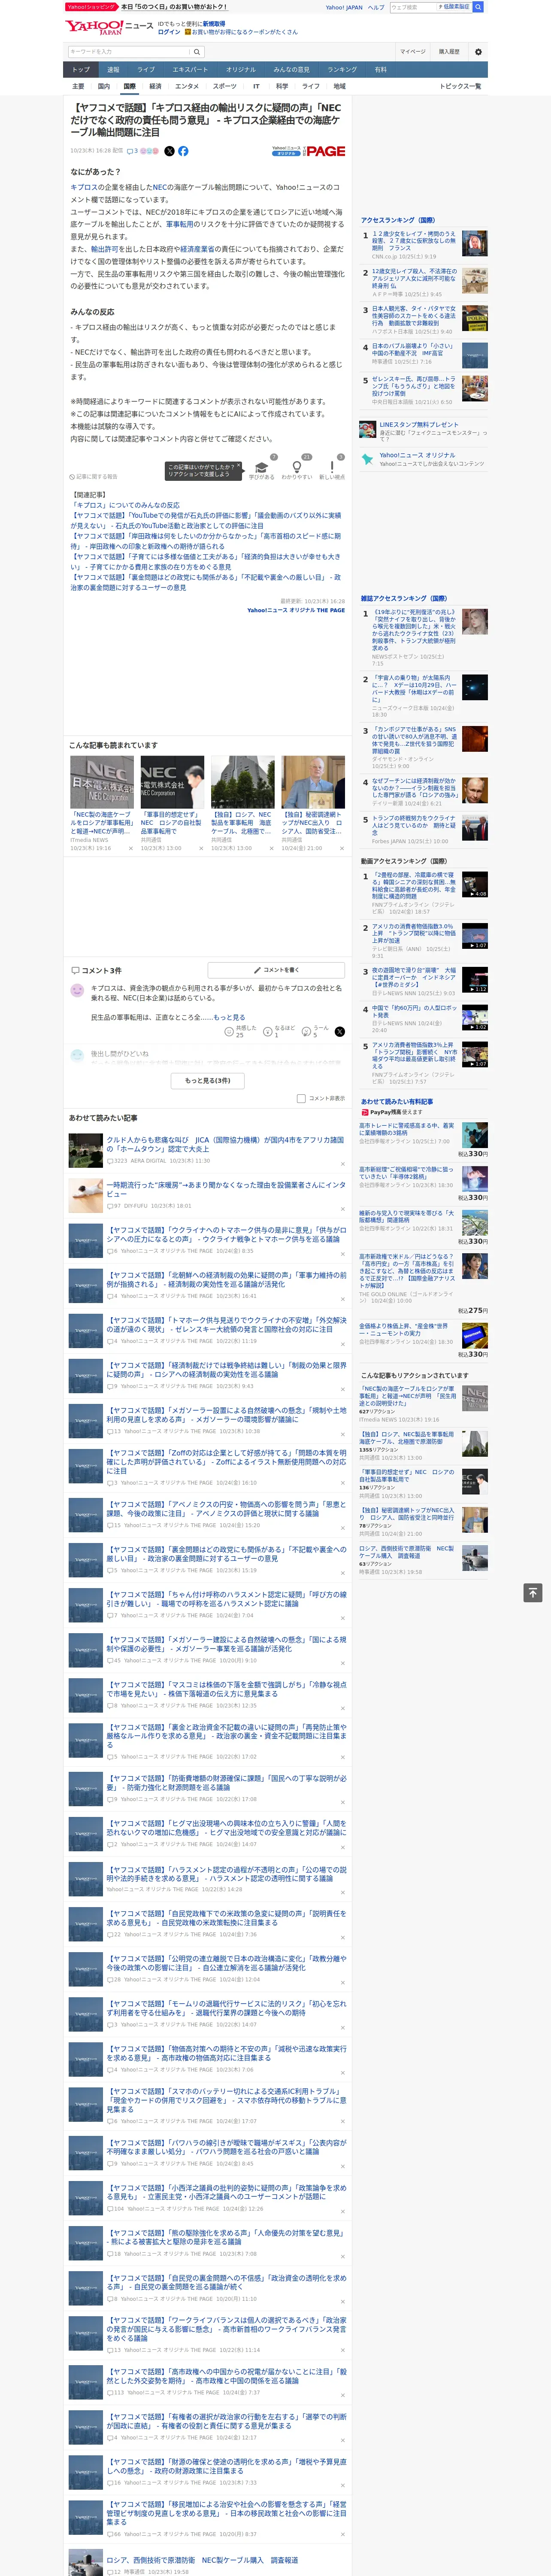Screen dimensions: 551x2576
Task: Open トピックス一覧 link
Action: click(460, 86)
